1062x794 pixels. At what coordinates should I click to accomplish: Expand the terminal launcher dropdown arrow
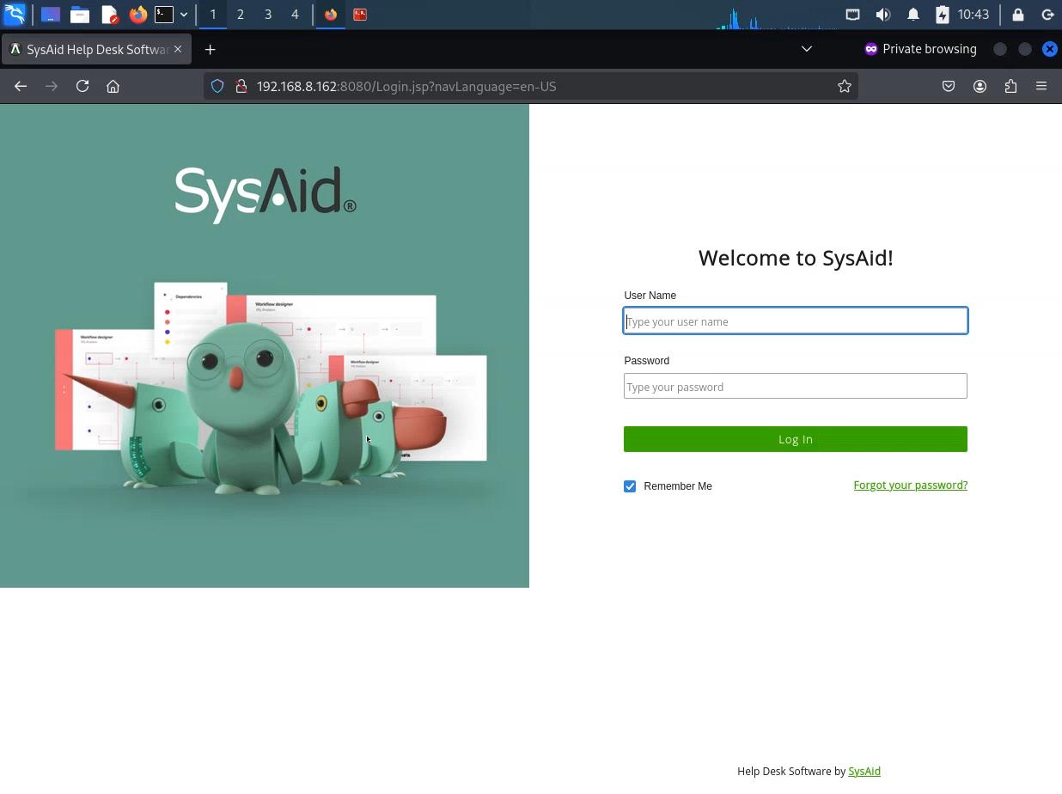tap(184, 15)
